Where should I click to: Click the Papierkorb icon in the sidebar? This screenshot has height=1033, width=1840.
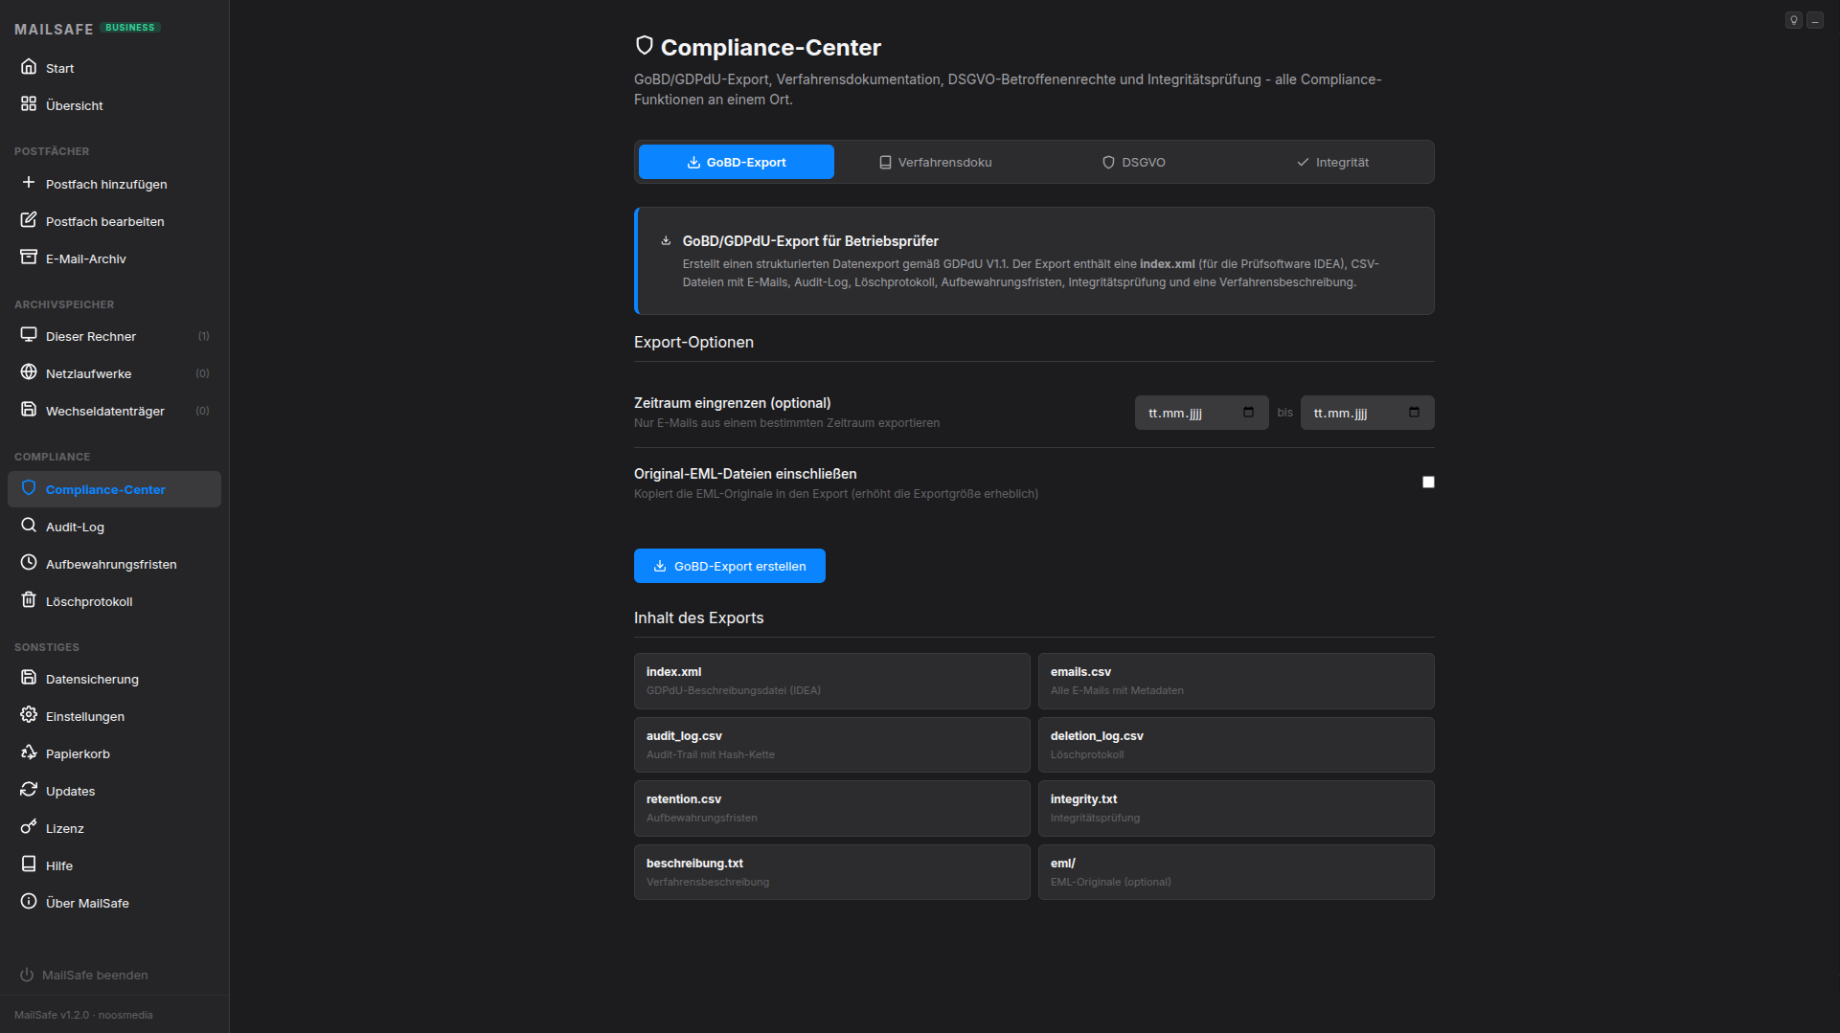pyautogui.click(x=29, y=752)
